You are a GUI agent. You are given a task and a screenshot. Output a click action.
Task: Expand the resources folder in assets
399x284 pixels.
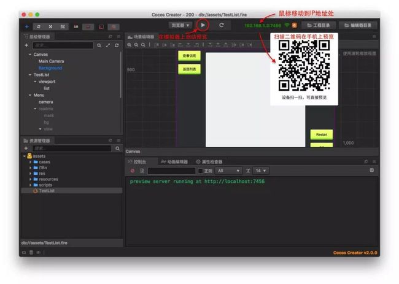[30, 179]
